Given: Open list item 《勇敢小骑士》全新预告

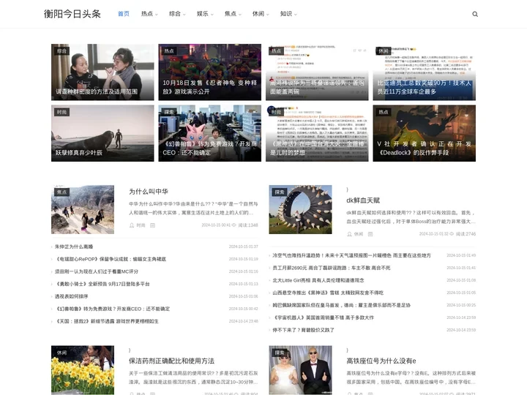Looking at the screenshot, I should point(102,284).
